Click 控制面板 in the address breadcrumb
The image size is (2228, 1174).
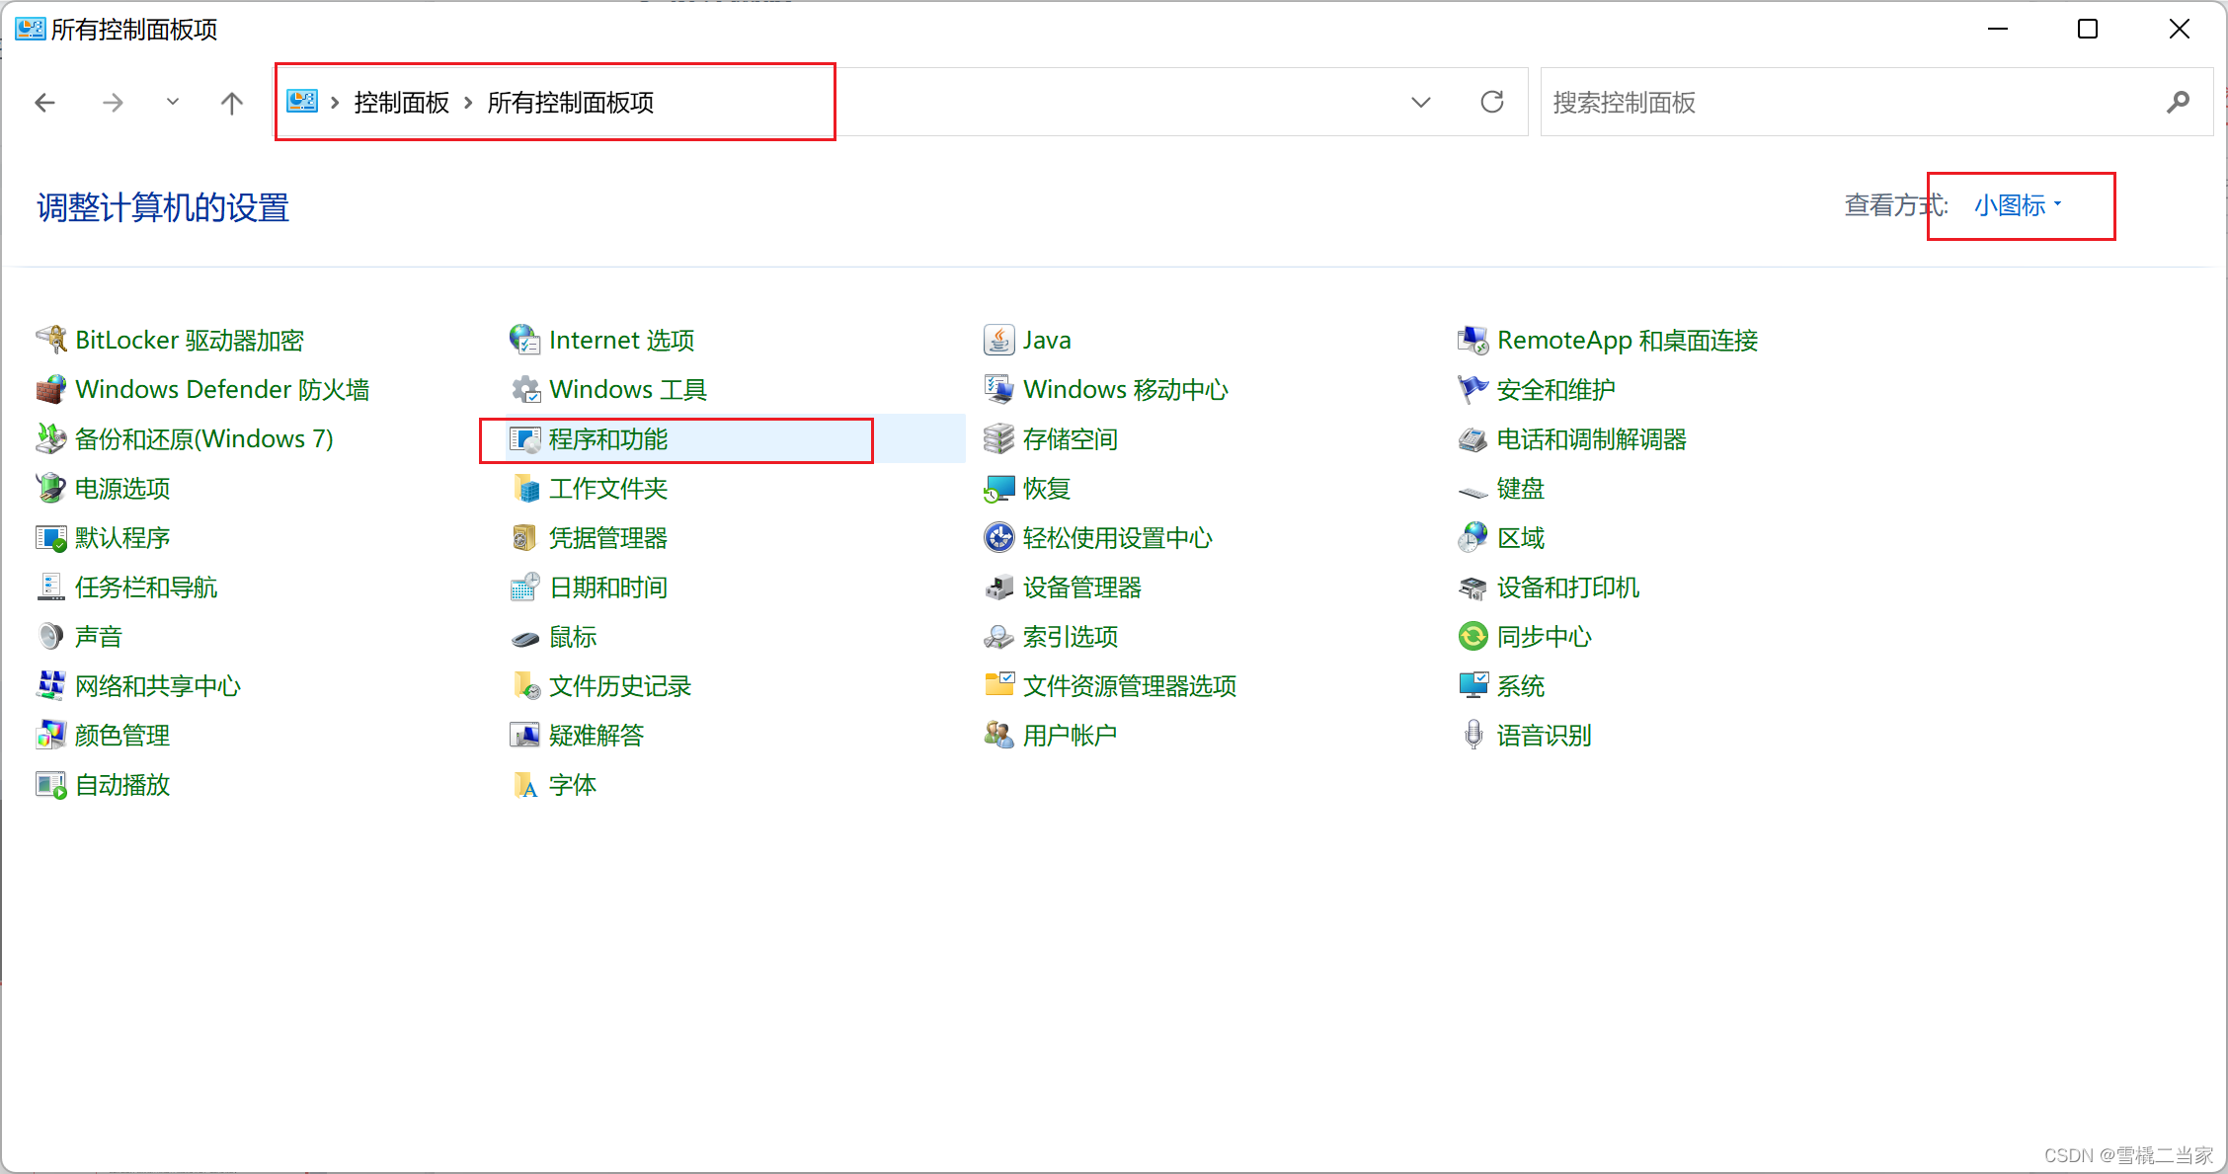402,103
